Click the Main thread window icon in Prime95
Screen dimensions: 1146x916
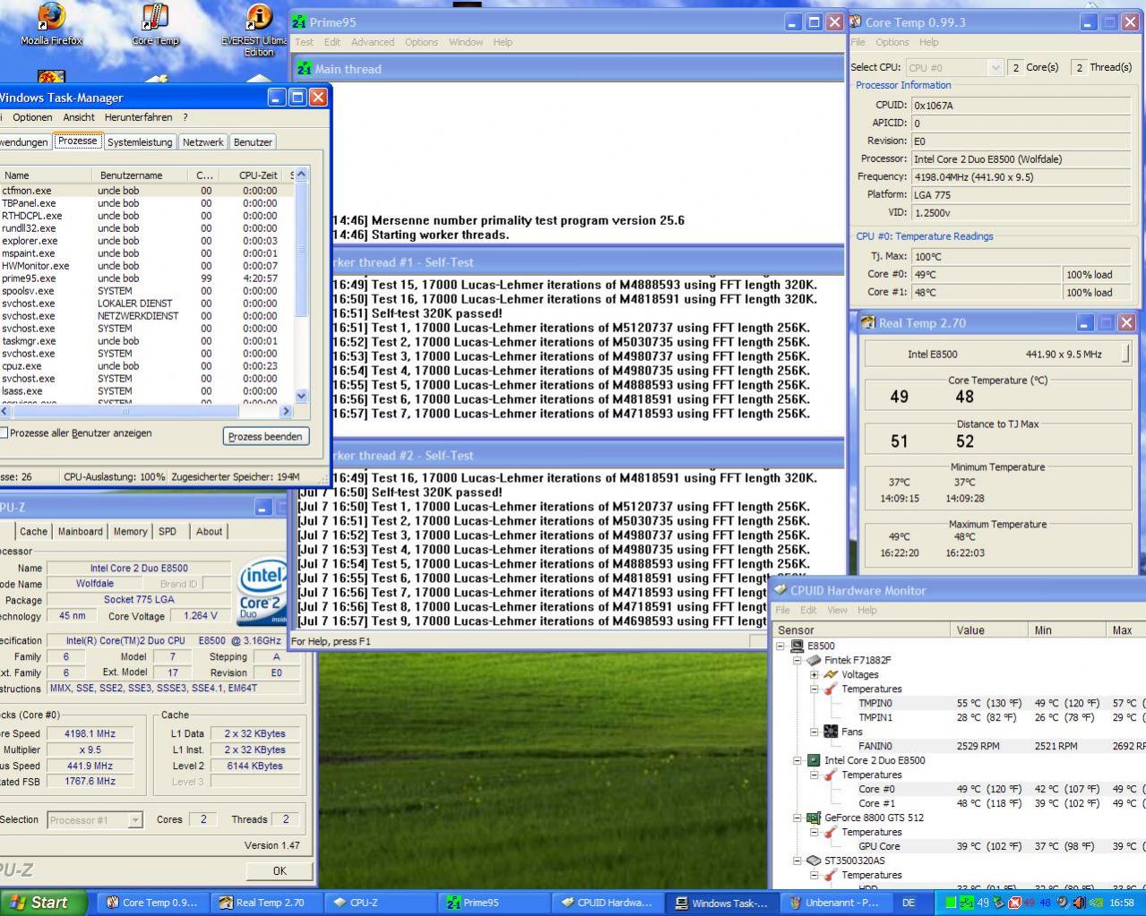(305, 68)
